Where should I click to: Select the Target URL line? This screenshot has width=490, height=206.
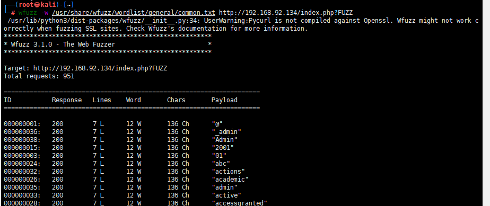tap(85, 68)
